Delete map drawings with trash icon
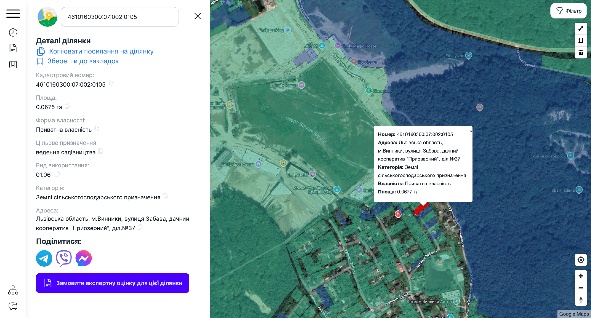This screenshot has height=318, width=591. [x=581, y=53]
